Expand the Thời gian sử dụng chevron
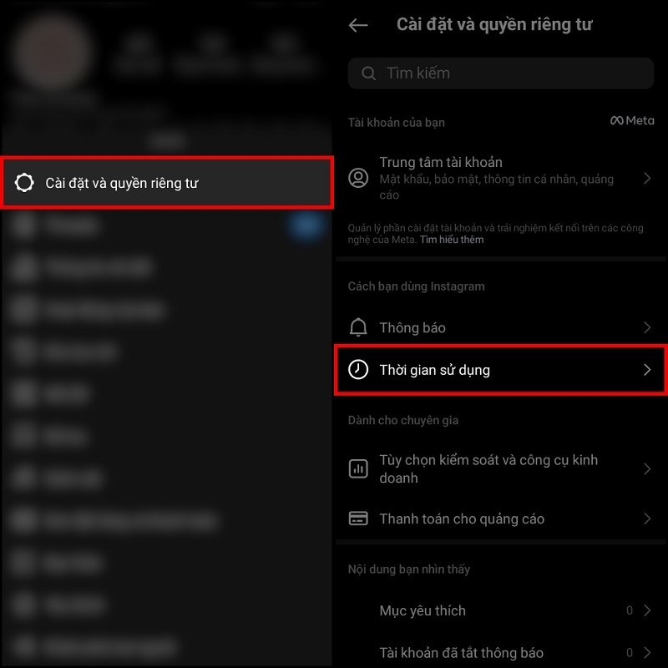Image resolution: width=668 pixels, height=668 pixels. coord(647,369)
